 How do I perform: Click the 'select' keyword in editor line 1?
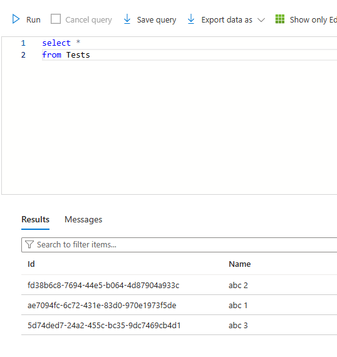tap(56, 43)
